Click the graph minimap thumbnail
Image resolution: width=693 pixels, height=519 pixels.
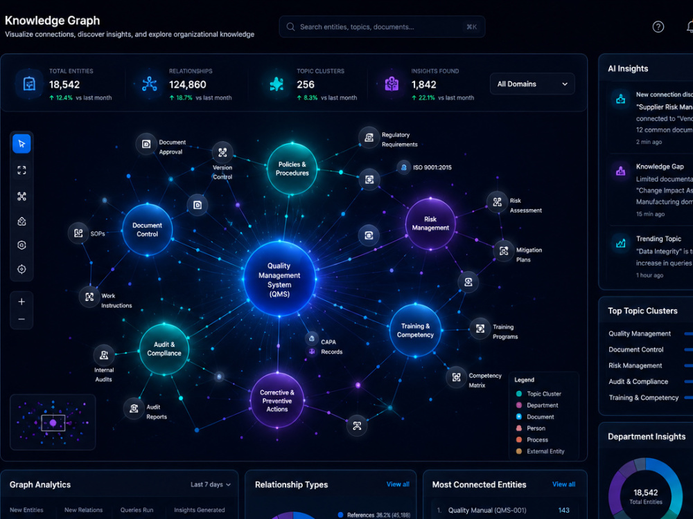point(53,422)
